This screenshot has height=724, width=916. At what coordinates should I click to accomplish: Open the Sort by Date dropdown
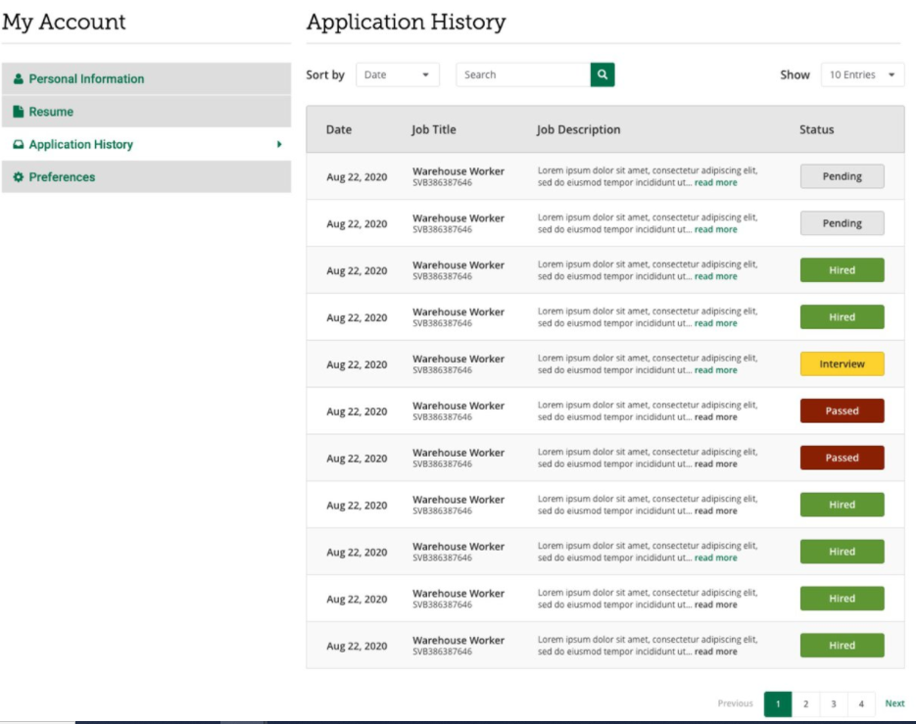click(397, 74)
